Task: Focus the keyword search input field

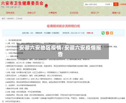Action: coord(94,4)
